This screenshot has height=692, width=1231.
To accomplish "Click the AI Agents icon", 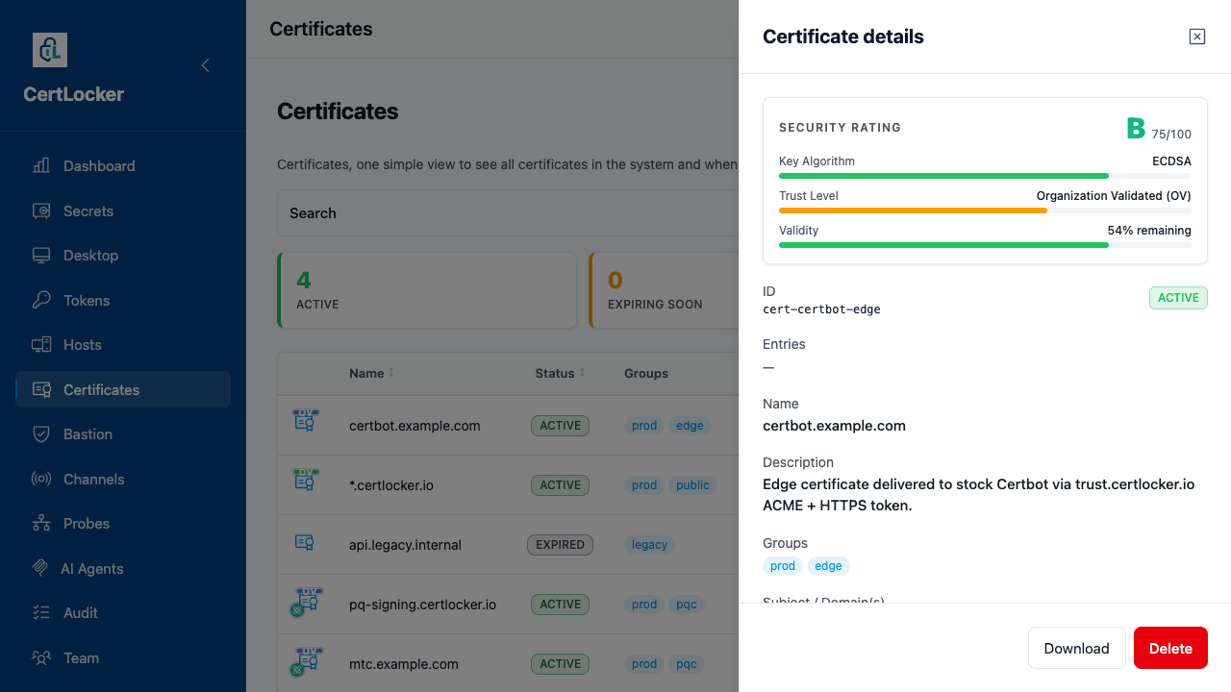I will [40, 568].
